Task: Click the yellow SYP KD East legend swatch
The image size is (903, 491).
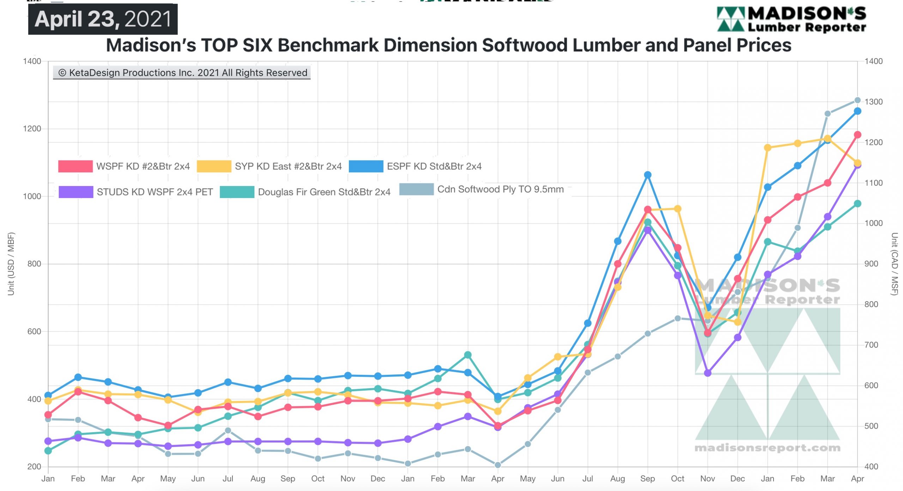Action: point(214,166)
